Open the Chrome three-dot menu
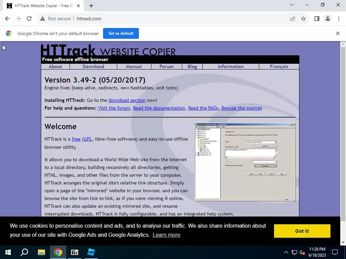Image resolution: width=346 pixels, height=259 pixels. [339, 19]
